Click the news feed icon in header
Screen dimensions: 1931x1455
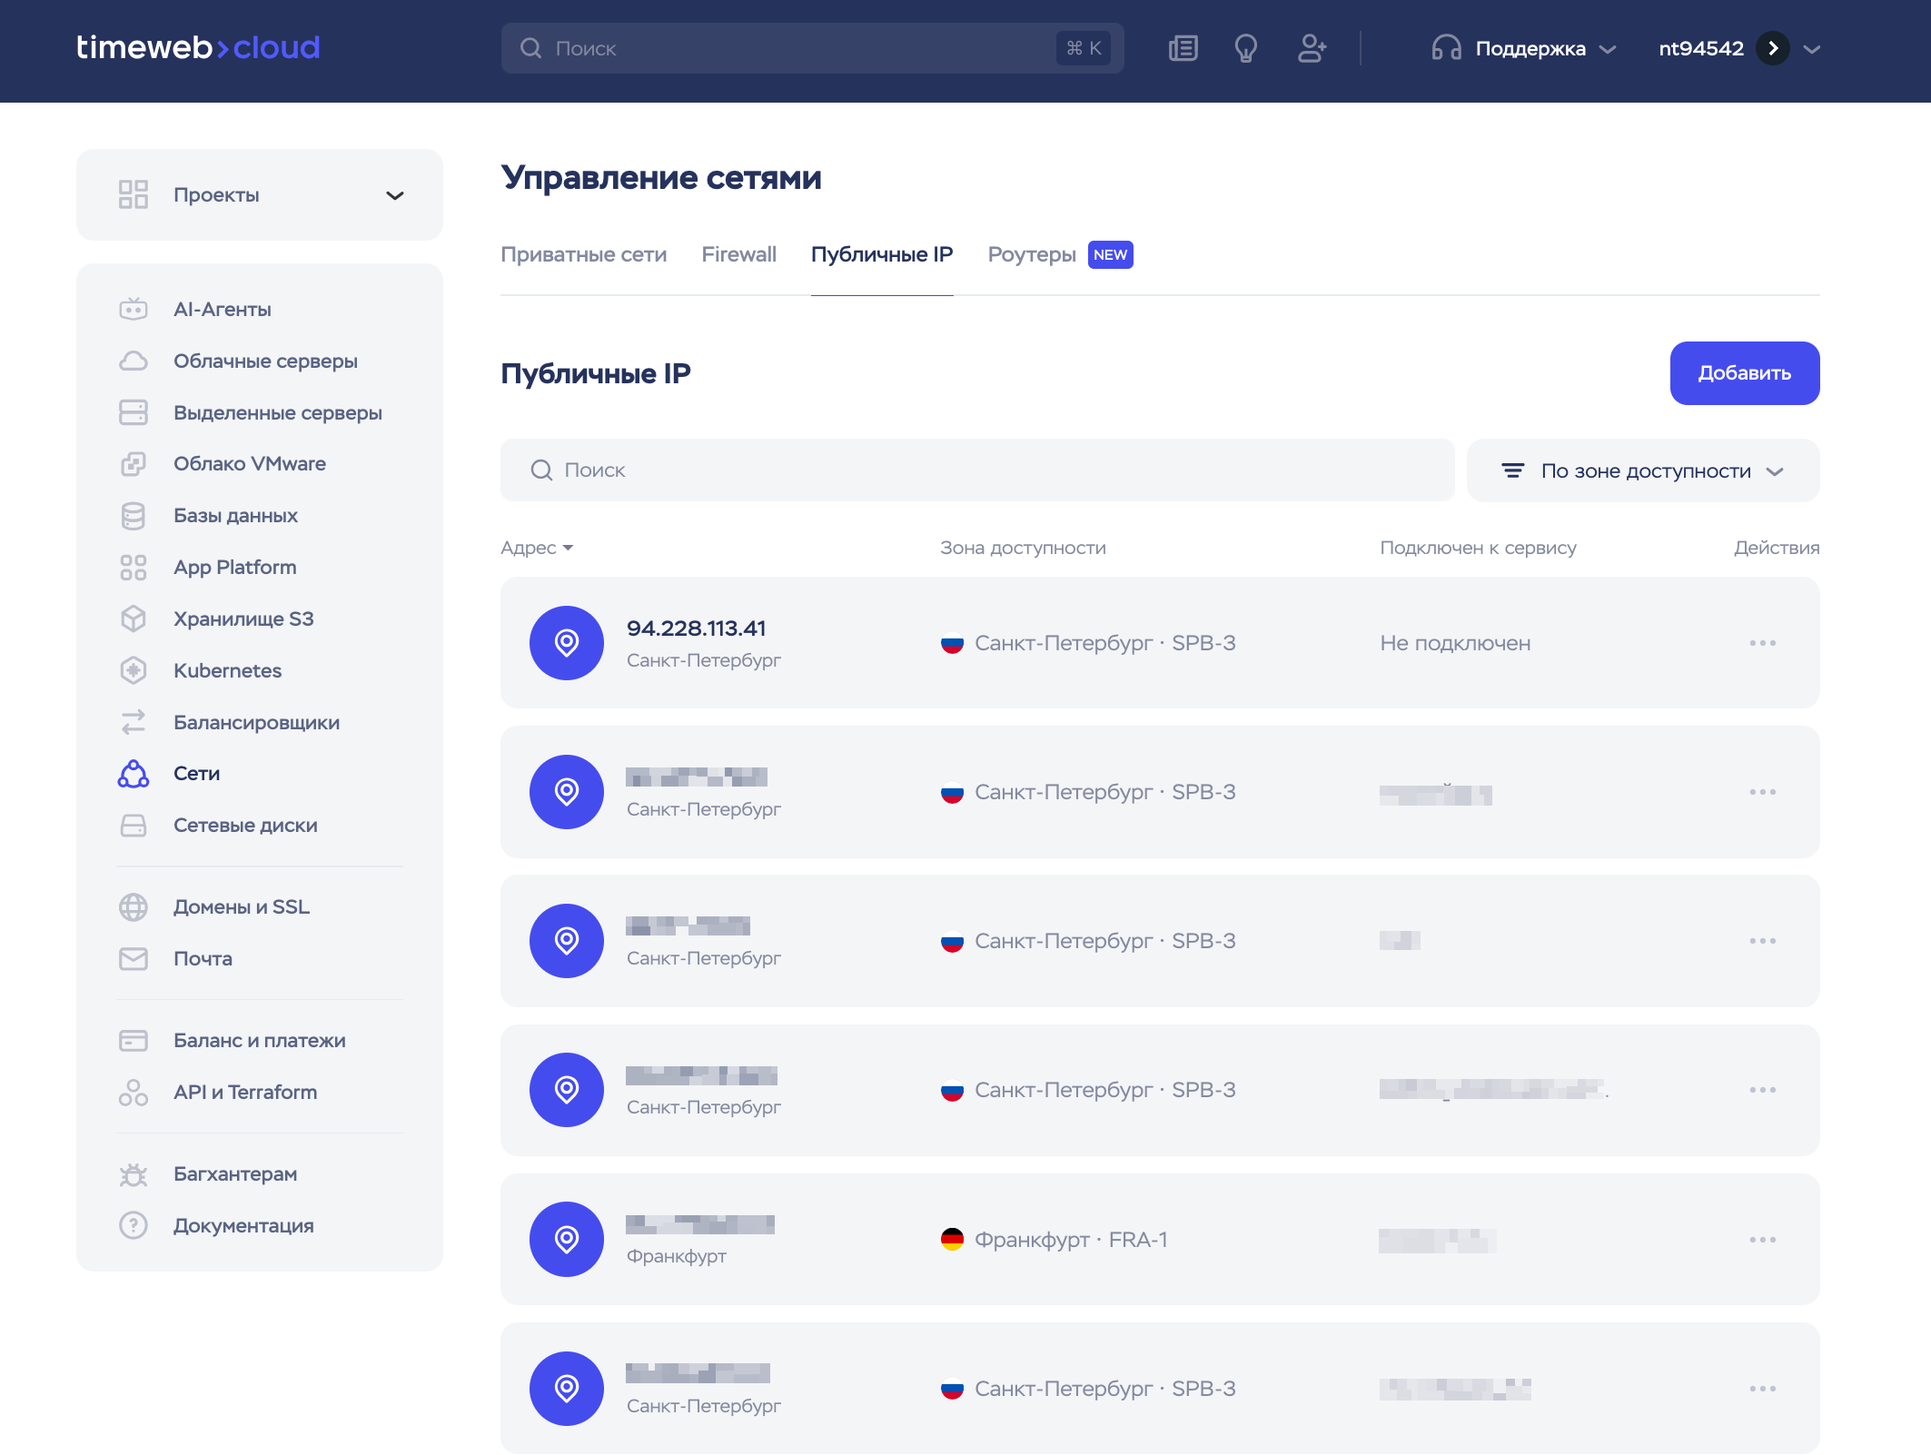pyautogui.click(x=1183, y=48)
